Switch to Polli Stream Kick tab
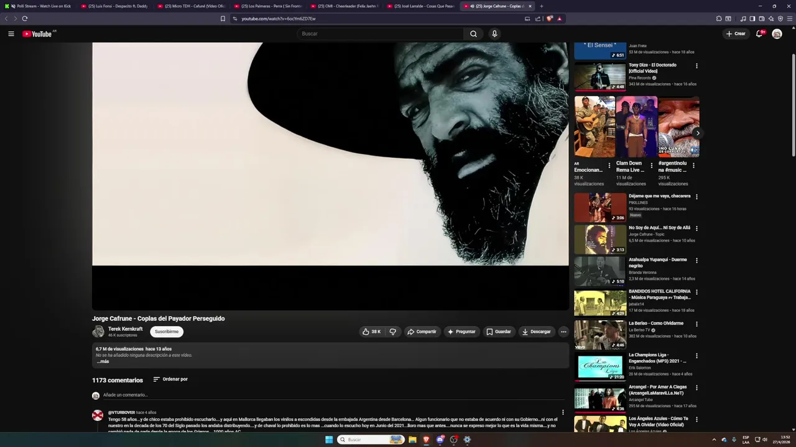The width and height of the screenshot is (796, 447). pyautogui.click(x=38, y=6)
